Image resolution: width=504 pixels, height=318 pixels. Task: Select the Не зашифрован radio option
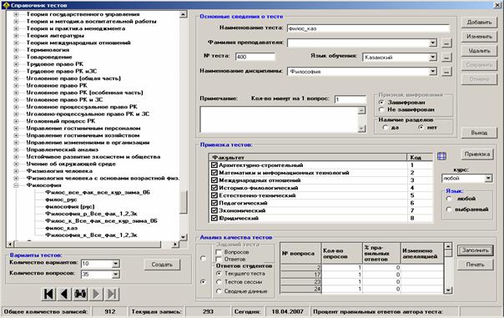381,109
